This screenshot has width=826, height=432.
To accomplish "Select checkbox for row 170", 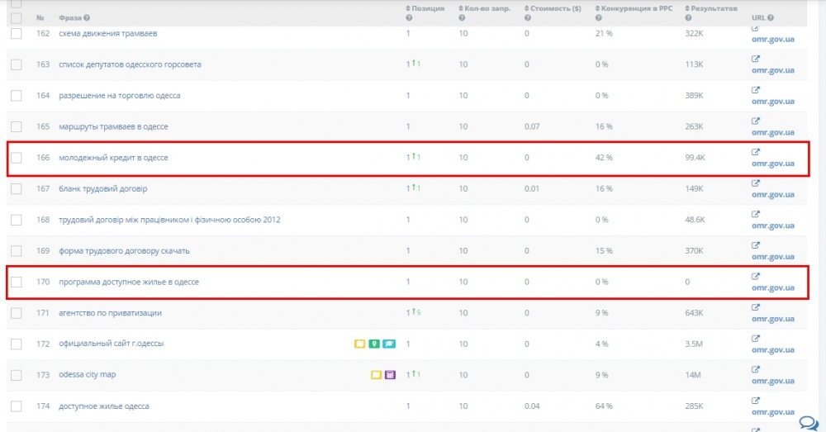I will tap(16, 282).
